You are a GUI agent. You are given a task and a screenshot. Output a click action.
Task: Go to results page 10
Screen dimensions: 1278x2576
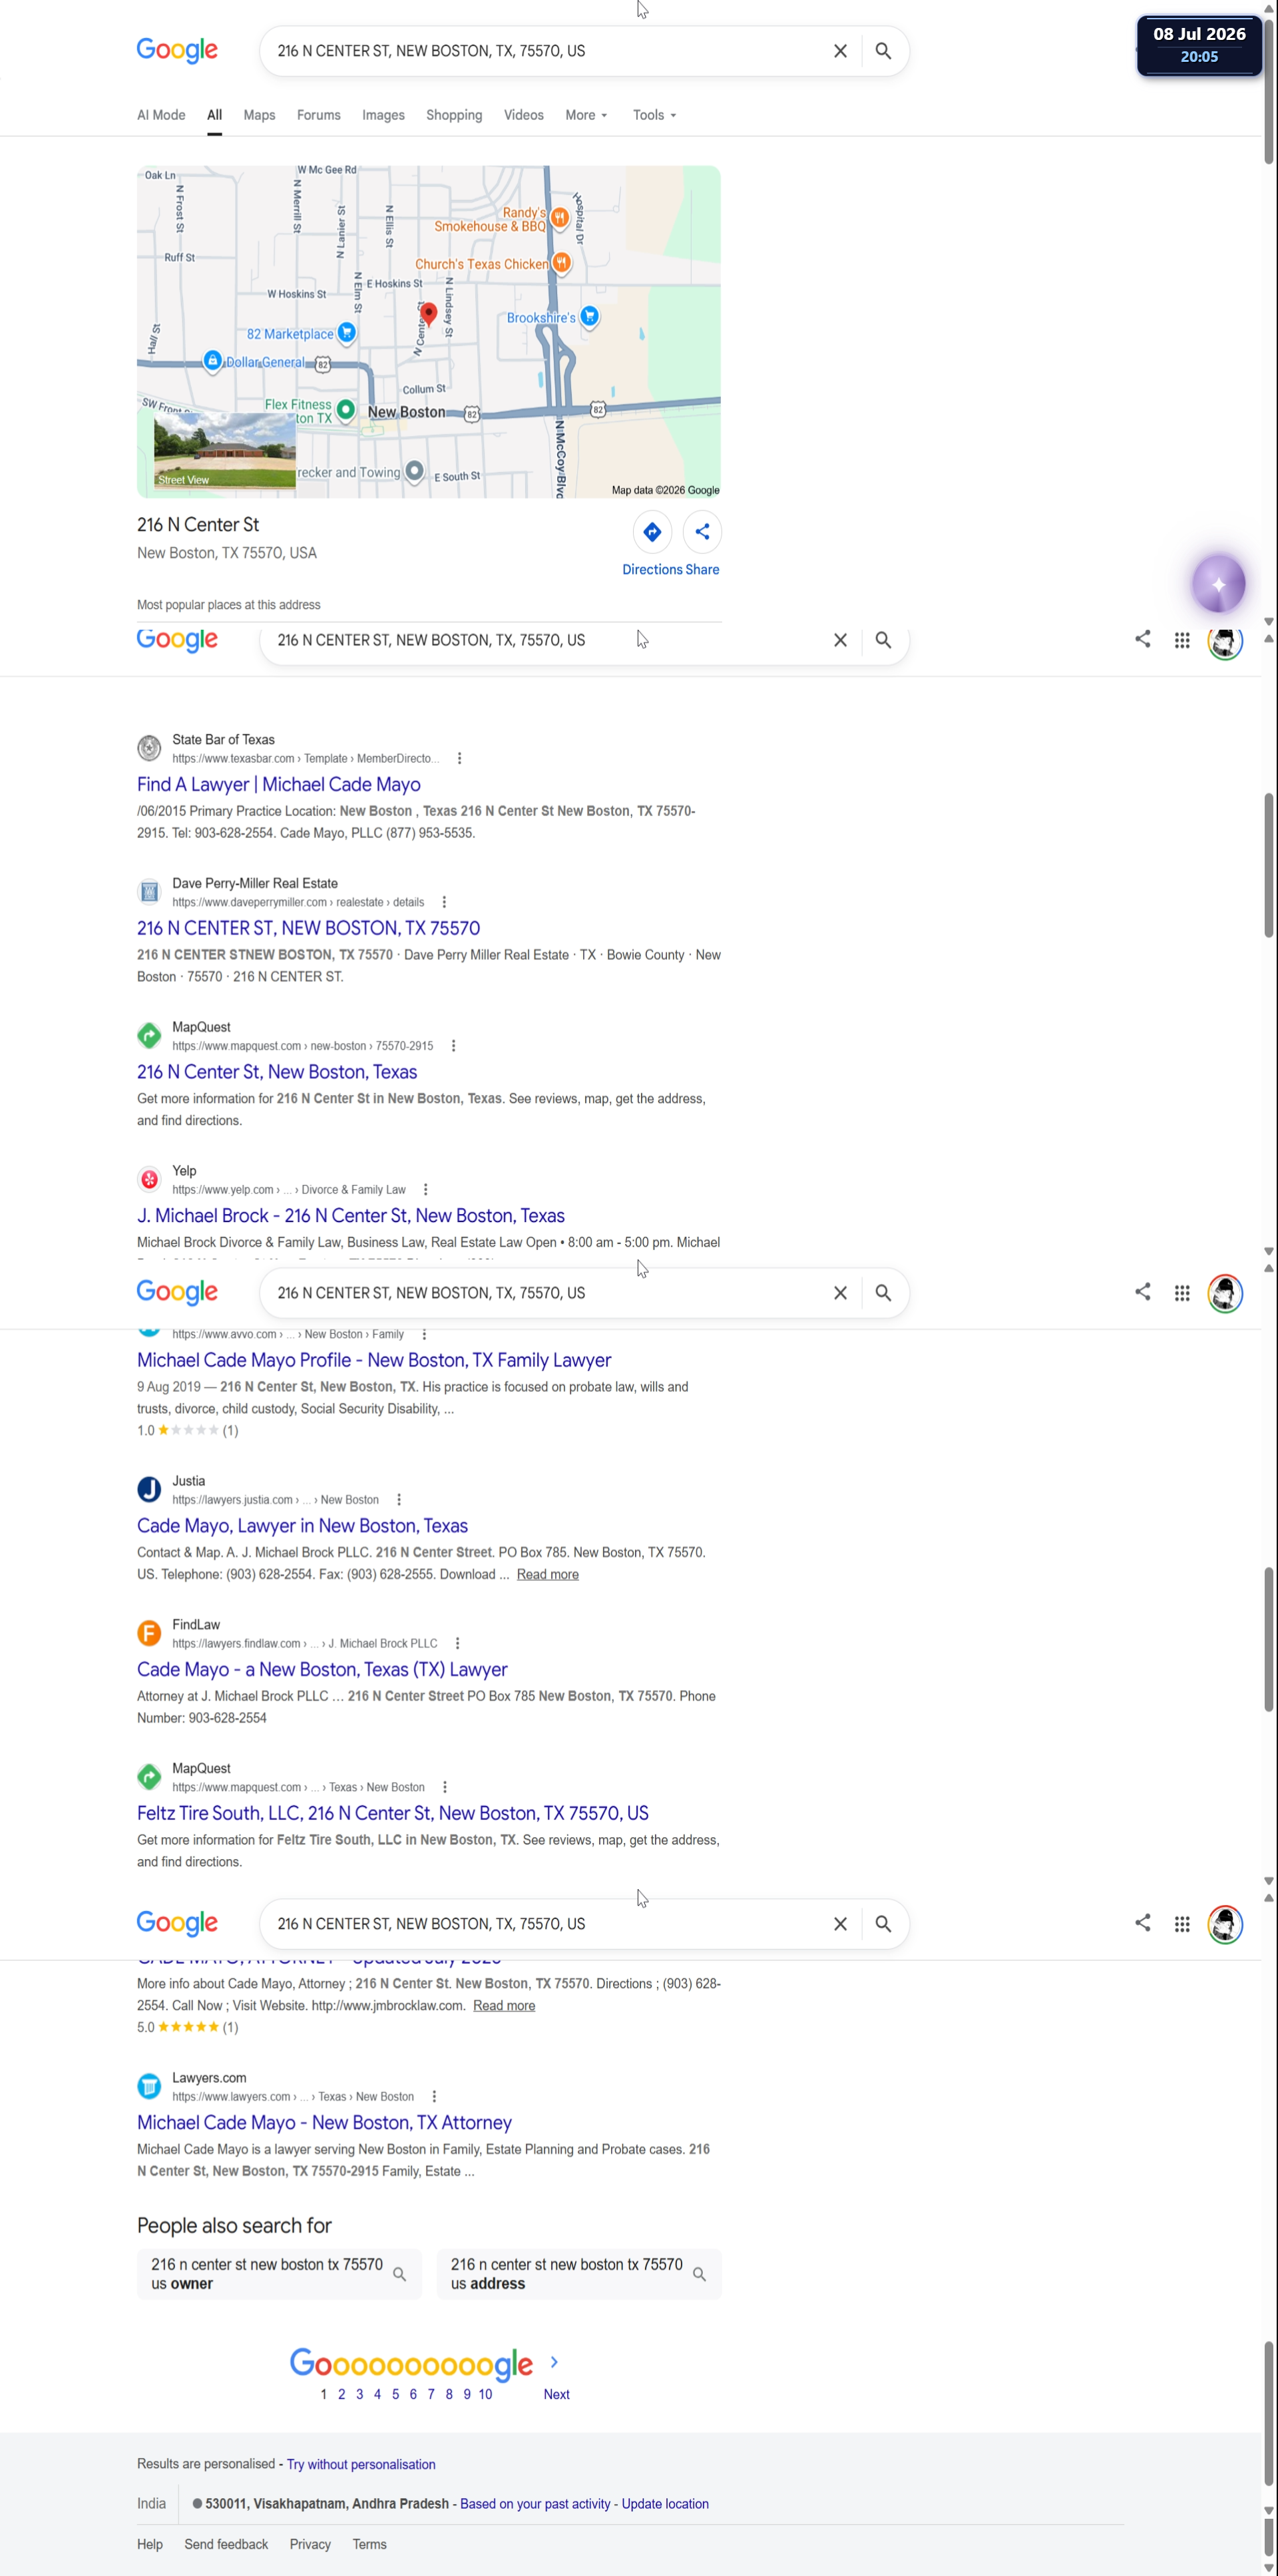point(485,2394)
